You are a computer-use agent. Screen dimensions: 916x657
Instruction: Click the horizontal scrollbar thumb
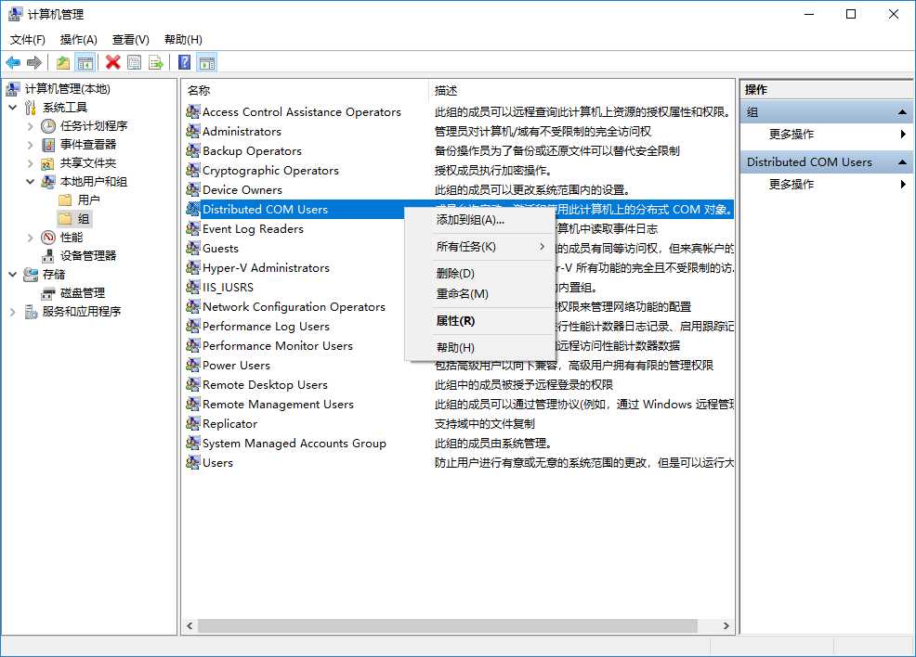448,625
